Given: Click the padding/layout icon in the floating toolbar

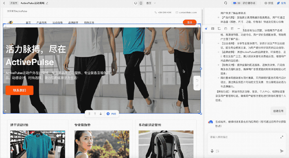Looking at the screenshot, I should point(219,29).
